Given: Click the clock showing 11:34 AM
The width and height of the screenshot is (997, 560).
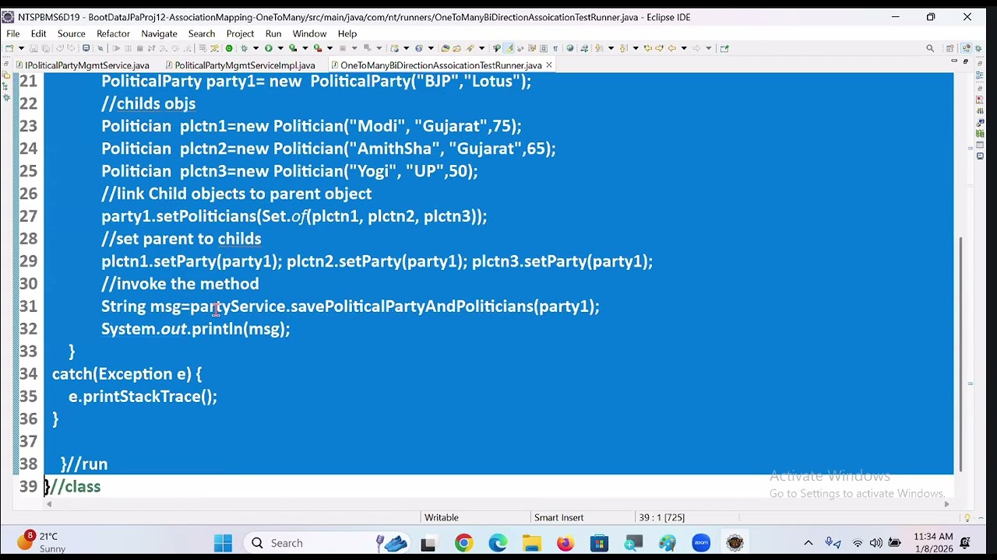Looking at the screenshot, I should [933, 537].
